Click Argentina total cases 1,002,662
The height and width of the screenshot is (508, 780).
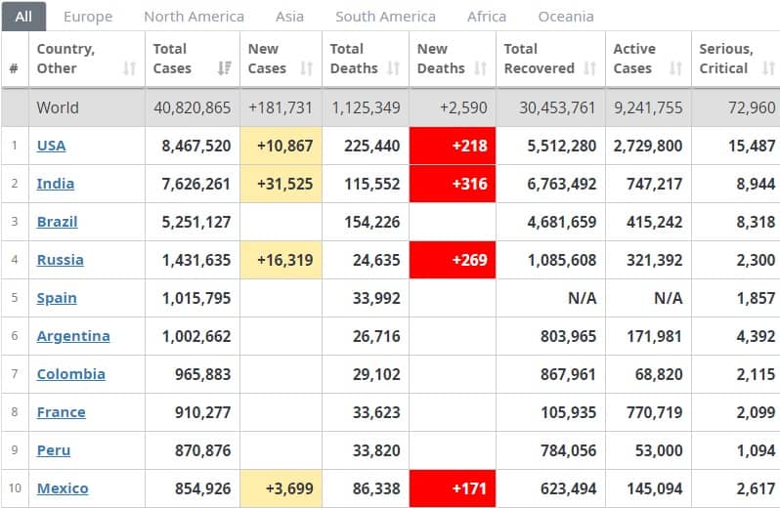point(196,336)
